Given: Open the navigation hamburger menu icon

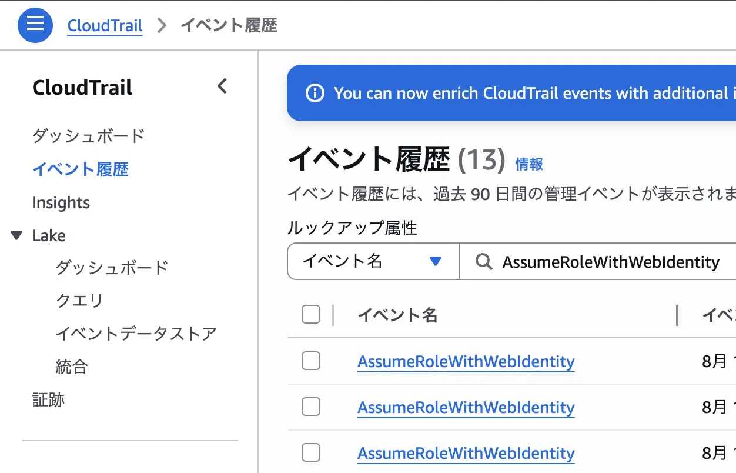Looking at the screenshot, I should click(35, 25).
